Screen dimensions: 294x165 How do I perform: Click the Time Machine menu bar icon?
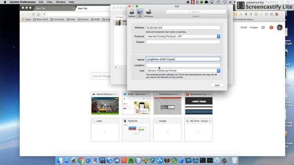click(x=219, y=2)
